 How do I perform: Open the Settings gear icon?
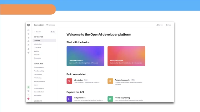click(28, 53)
